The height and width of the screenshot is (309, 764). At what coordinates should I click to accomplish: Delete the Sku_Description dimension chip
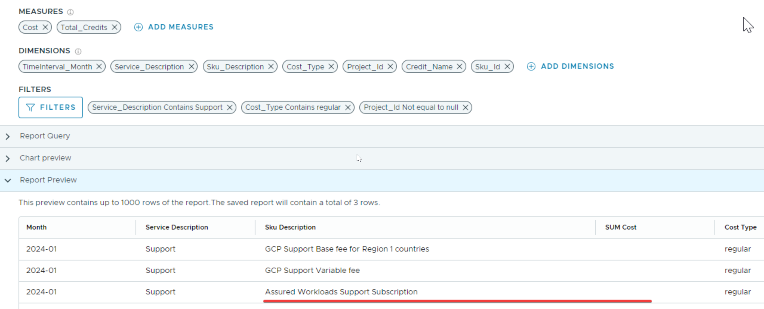[x=271, y=67]
